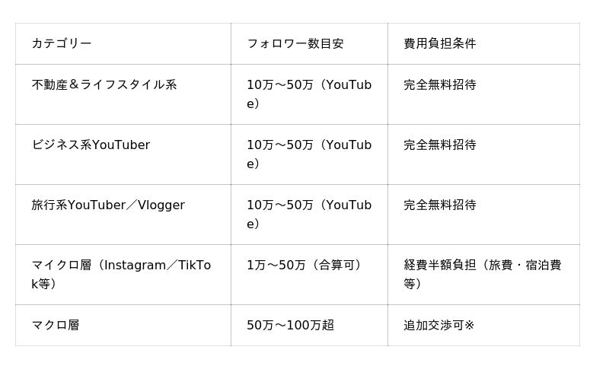Select the 不動産＆ライフスタイル系 category cell

[104, 84]
